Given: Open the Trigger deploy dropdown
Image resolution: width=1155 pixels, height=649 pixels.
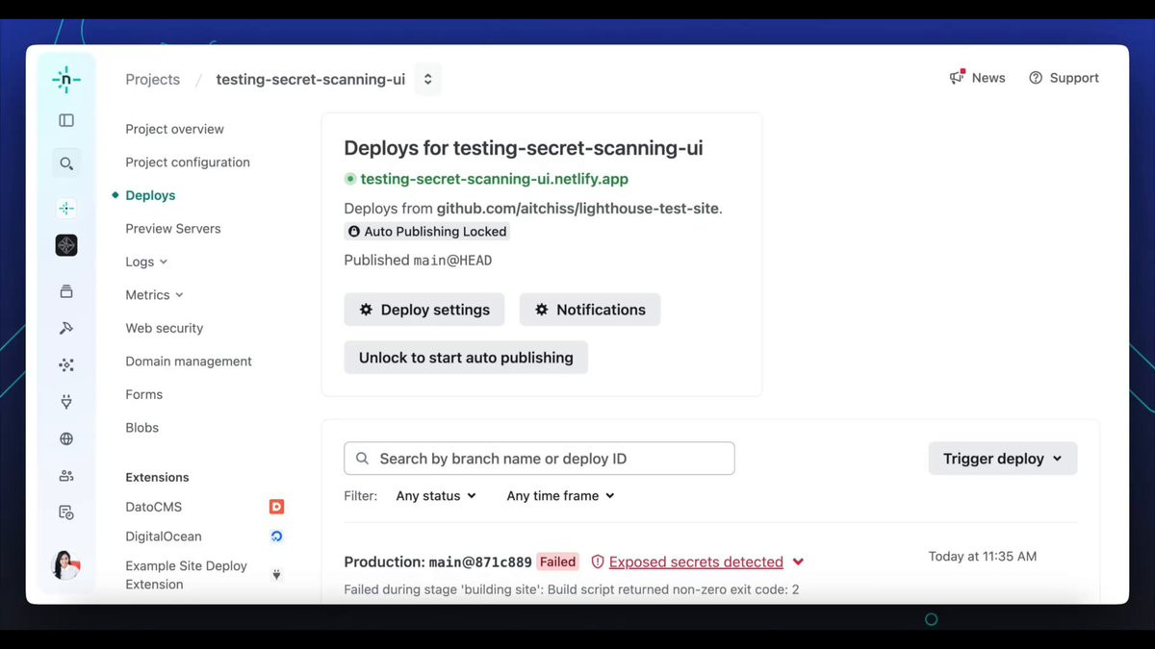Looking at the screenshot, I should (x=1003, y=459).
